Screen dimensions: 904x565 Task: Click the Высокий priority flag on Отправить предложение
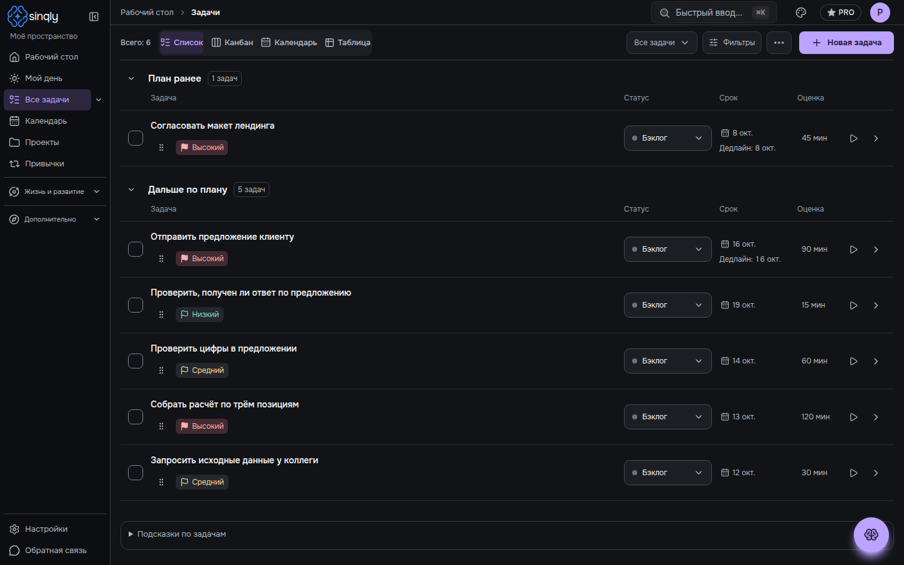[x=202, y=259]
